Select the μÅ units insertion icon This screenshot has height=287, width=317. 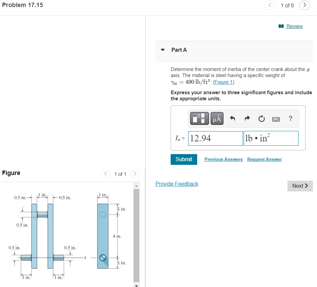(217, 118)
